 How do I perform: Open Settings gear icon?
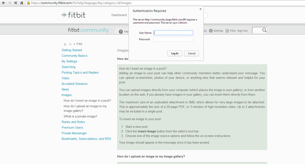[x=211, y=31]
